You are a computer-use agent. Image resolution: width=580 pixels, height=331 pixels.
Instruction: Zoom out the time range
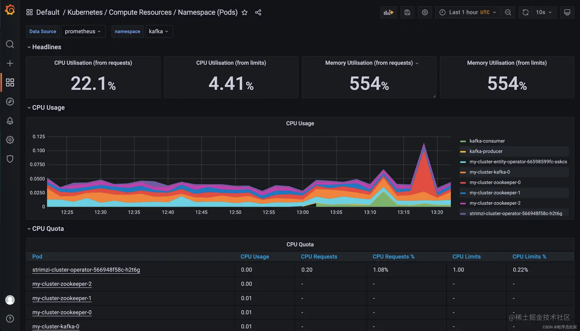tap(508, 12)
